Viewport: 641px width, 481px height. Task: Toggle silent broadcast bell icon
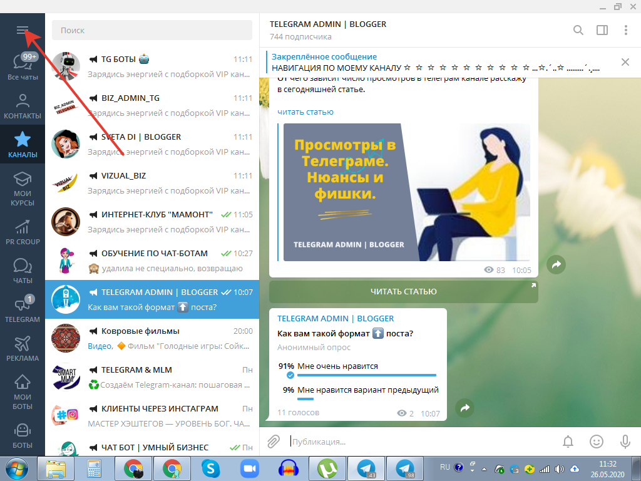pyautogui.click(x=568, y=442)
